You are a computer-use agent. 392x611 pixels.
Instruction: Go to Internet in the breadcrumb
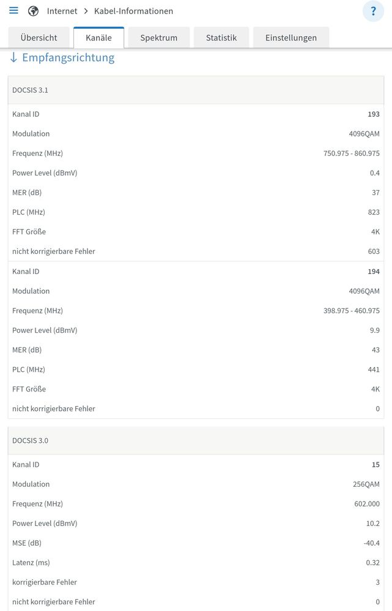click(x=62, y=11)
